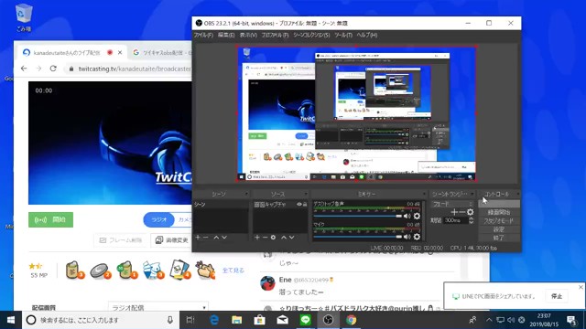This screenshot has width=586, height=329.
Task: Open the ツール(T) menu in OBS
Action: (x=343, y=35)
